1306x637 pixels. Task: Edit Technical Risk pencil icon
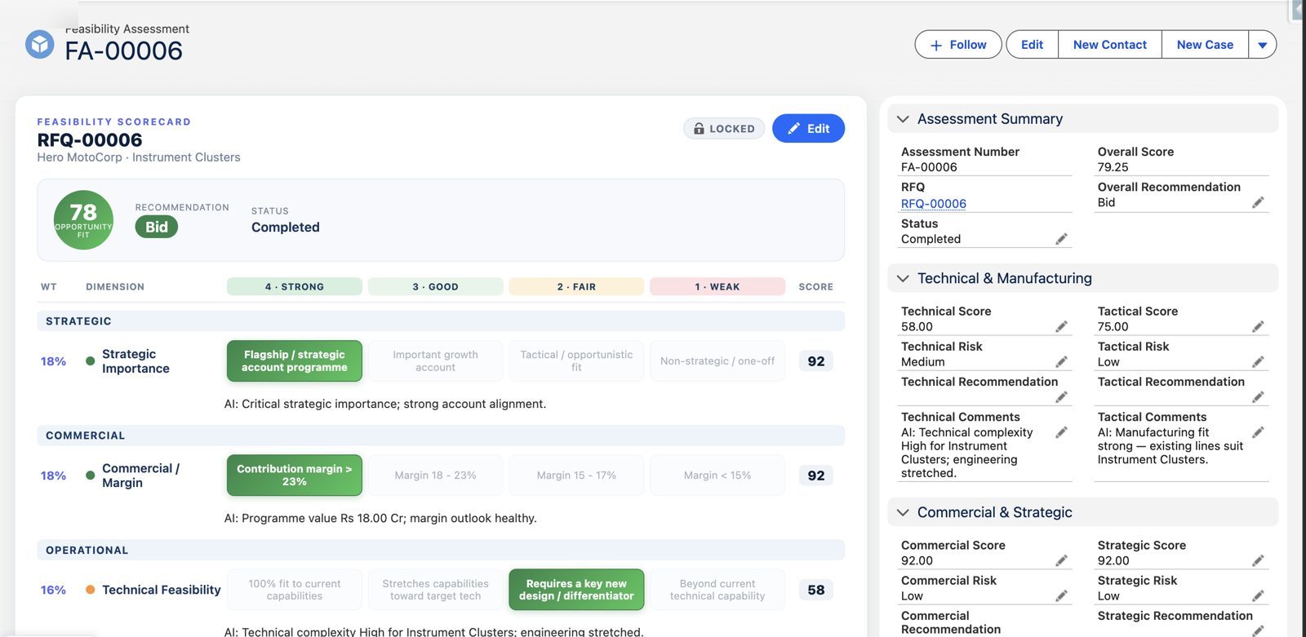click(1061, 361)
